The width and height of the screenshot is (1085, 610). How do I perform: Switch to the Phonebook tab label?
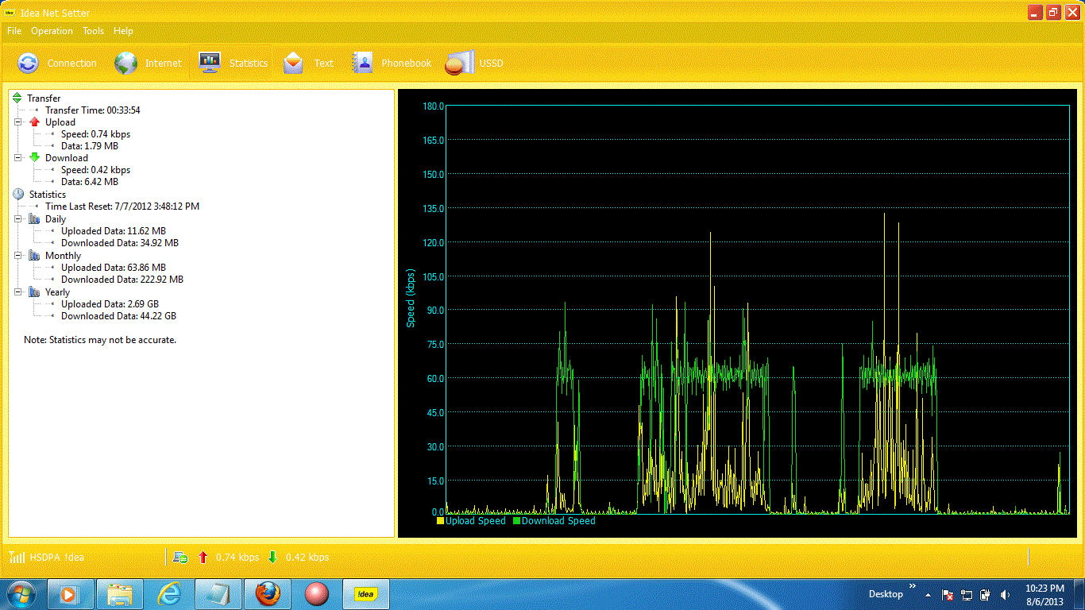[406, 63]
